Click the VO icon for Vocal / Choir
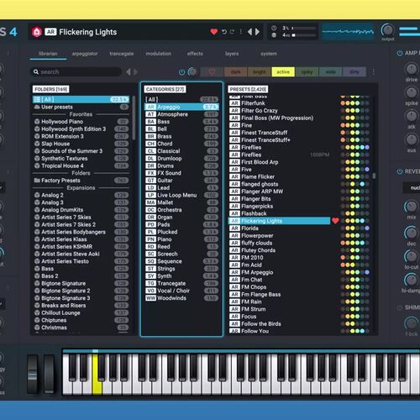Screen dimensions: 420x420 [x=150, y=291]
